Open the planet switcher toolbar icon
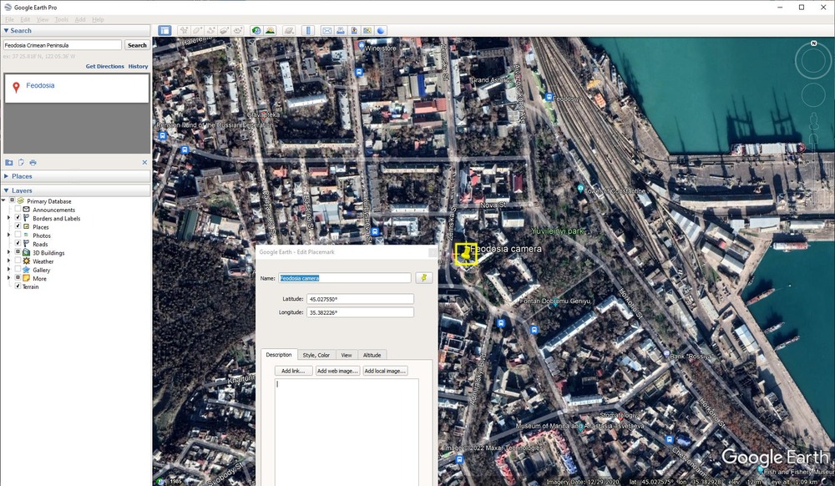 click(x=289, y=30)
